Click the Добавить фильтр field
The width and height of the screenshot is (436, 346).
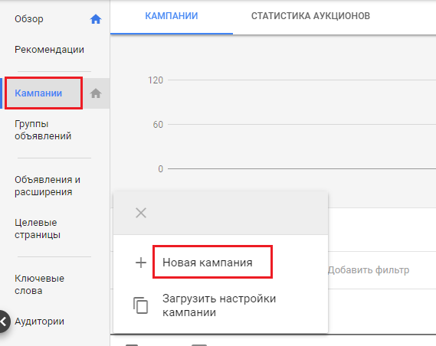(x=369, y=270)
